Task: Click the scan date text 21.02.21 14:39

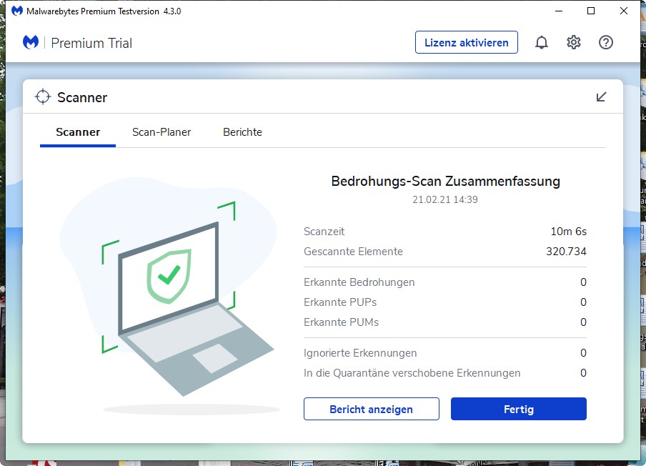Action: coord(444,199)
